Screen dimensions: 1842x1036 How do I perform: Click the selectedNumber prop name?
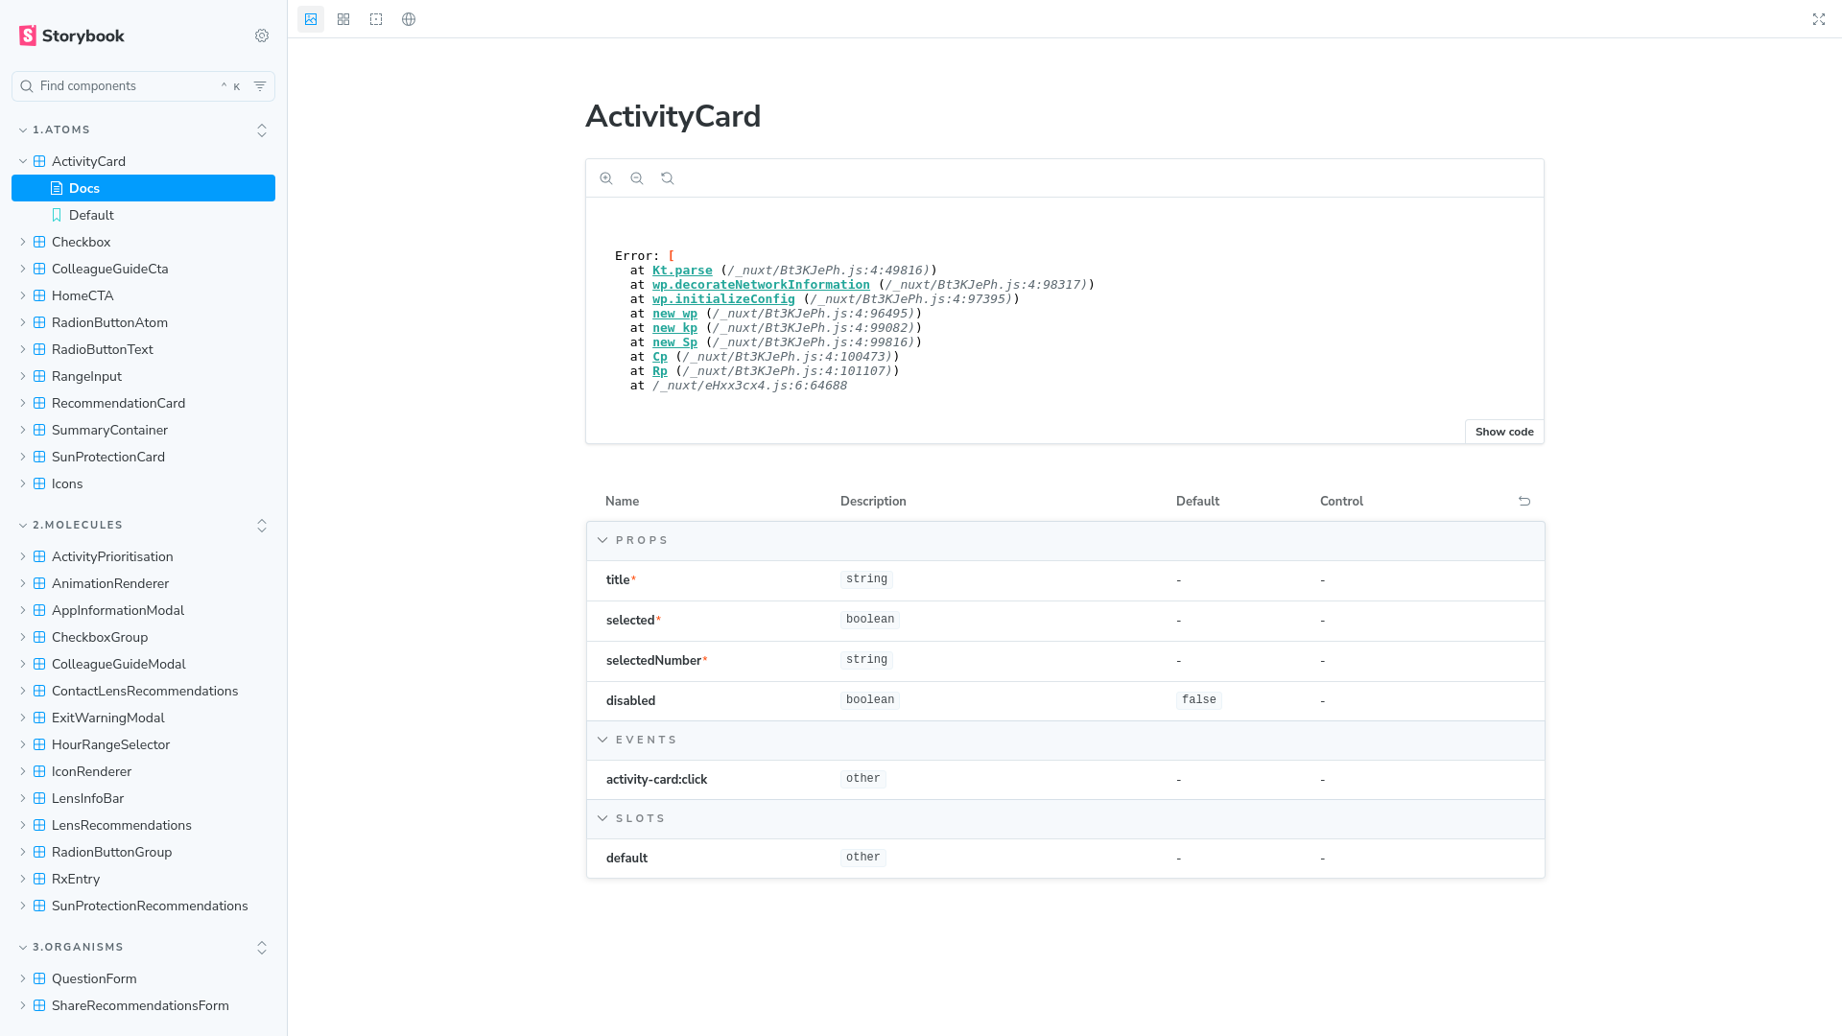(x=653, y=660)
